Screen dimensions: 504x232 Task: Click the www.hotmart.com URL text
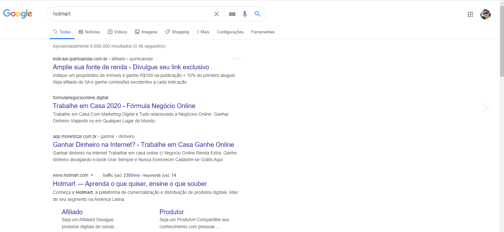pos(70,175)
